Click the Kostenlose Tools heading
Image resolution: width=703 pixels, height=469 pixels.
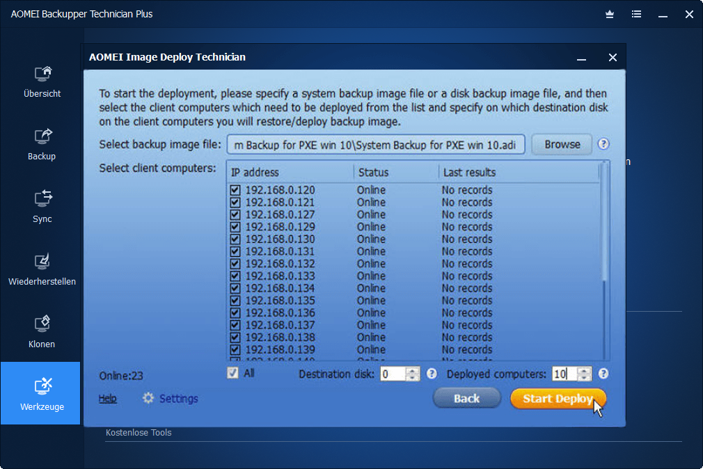[139, 433]
